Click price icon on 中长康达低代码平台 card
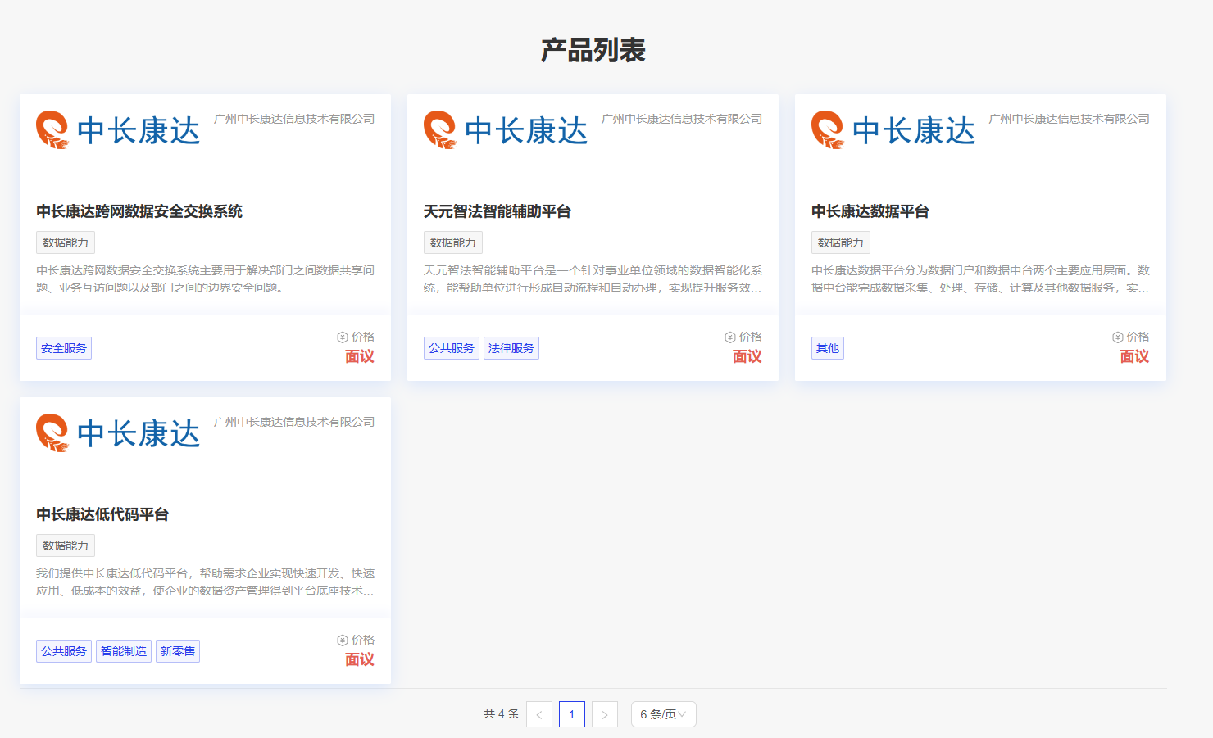 [343, 641]
